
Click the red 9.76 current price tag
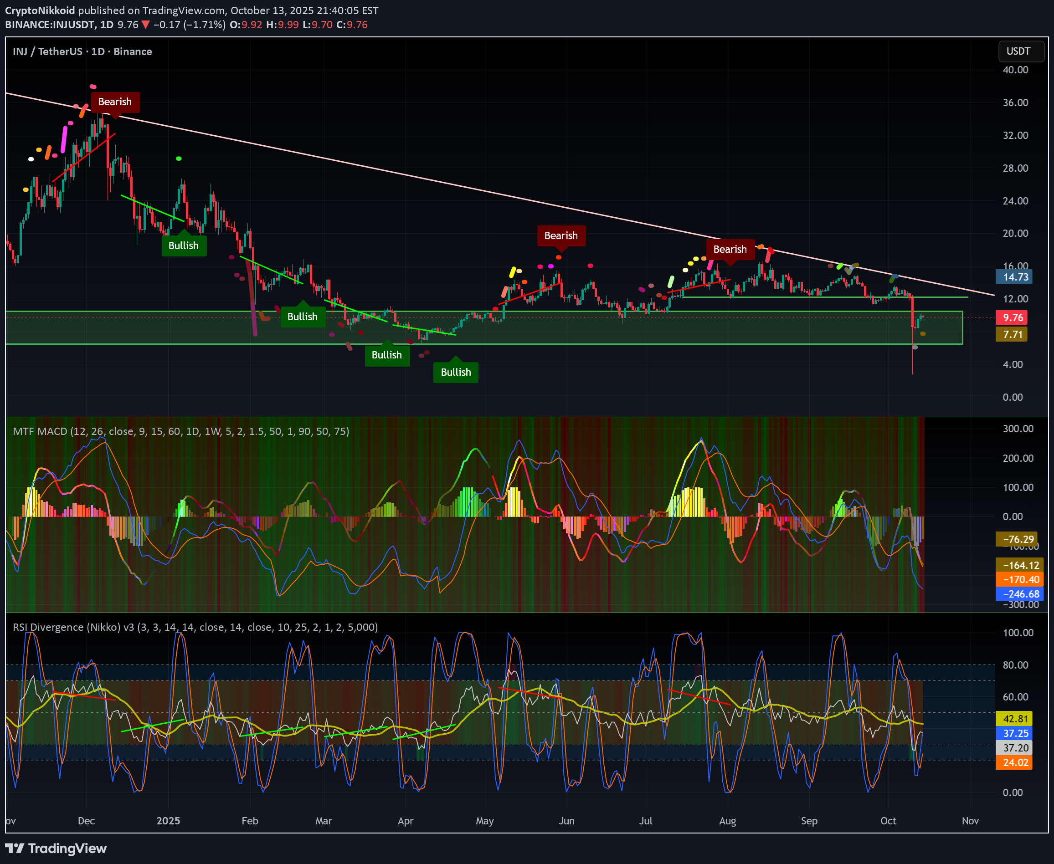coord(1012,317)
